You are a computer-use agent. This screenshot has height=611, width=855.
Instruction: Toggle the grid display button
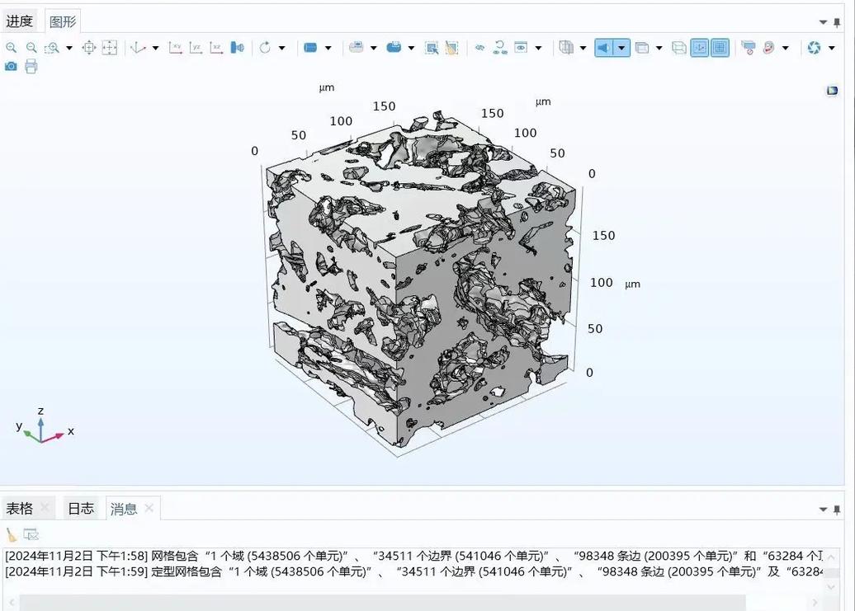pos(720,48)
